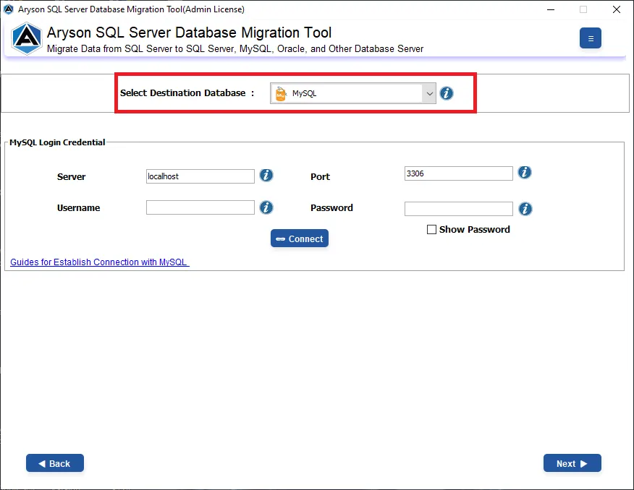Image resolution: width=634 pixels, height=490 pixels.
Task: Focus the Port input field
Action: (x=459, y=173)
